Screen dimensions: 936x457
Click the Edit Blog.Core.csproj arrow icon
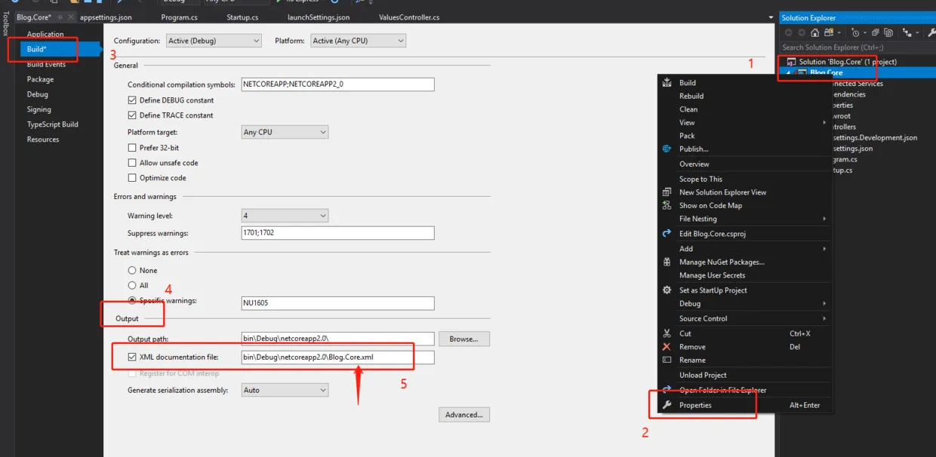[667, 234]
